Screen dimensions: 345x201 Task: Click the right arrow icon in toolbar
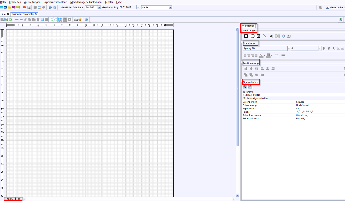click(x=21, y=19)
